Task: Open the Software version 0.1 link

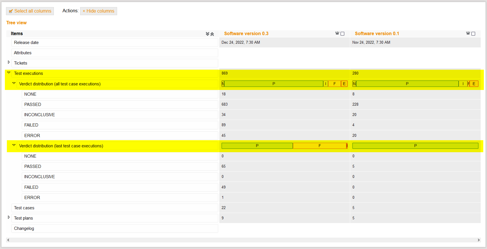Action: pyautogui.click(x=377, y=34)
